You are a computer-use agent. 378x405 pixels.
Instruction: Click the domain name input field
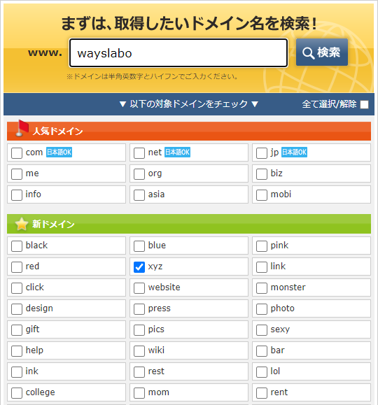click(178, 53)
